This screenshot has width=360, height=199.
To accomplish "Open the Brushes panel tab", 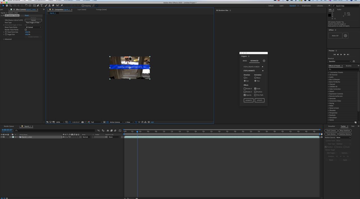I will [348, 66].
